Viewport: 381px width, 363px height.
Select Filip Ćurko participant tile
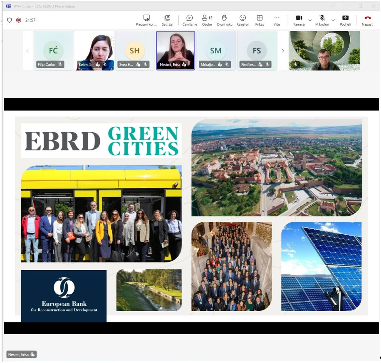click(53, 50)
